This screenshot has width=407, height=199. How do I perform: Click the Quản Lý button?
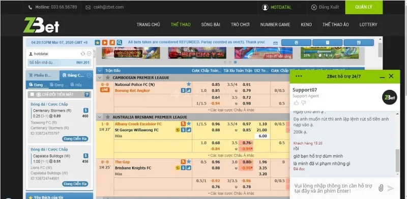pyautogui.click(x=364, y=7)
